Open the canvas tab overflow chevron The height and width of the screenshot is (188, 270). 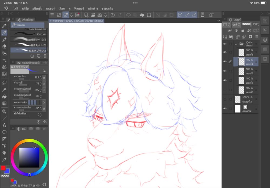pyautogui.click(x=218, y=21)
